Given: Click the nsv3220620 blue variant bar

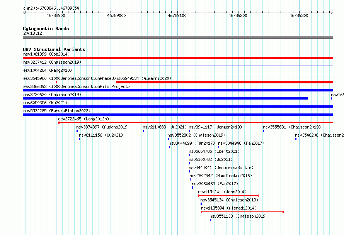Looking at the screenshot, I should point(165,98).
